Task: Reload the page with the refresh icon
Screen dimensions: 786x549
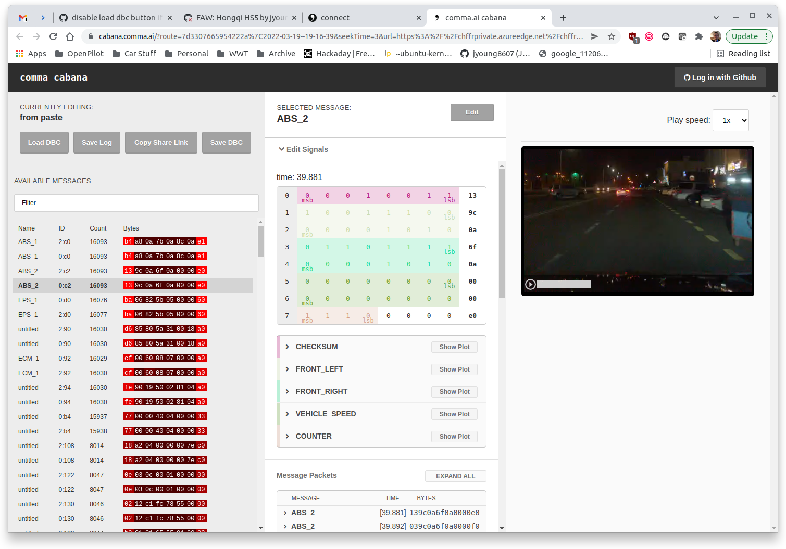Action: coord(53,36)
